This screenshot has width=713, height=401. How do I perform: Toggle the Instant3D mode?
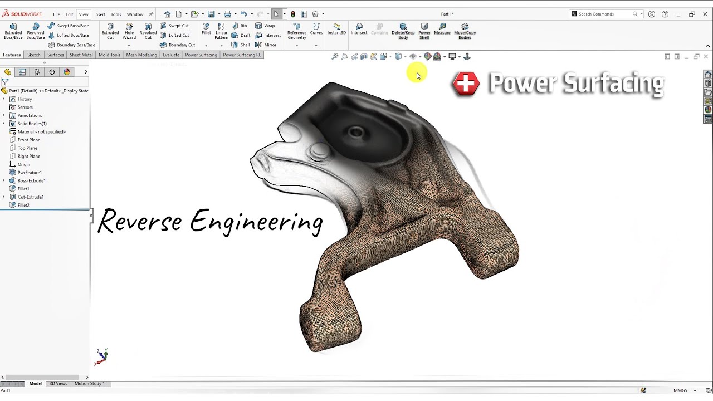pos(336,29)
